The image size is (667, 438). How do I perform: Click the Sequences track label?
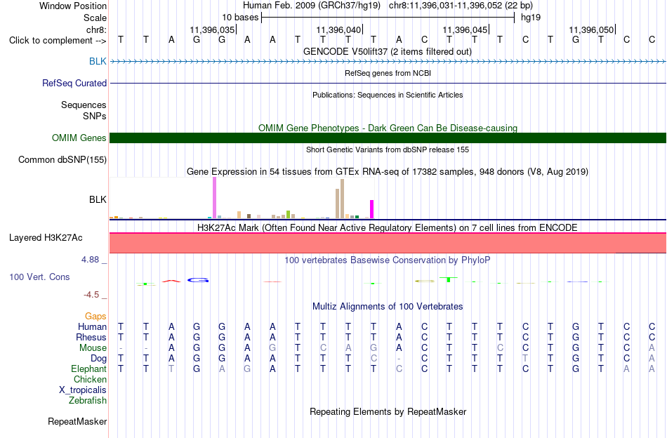[84, 105]
